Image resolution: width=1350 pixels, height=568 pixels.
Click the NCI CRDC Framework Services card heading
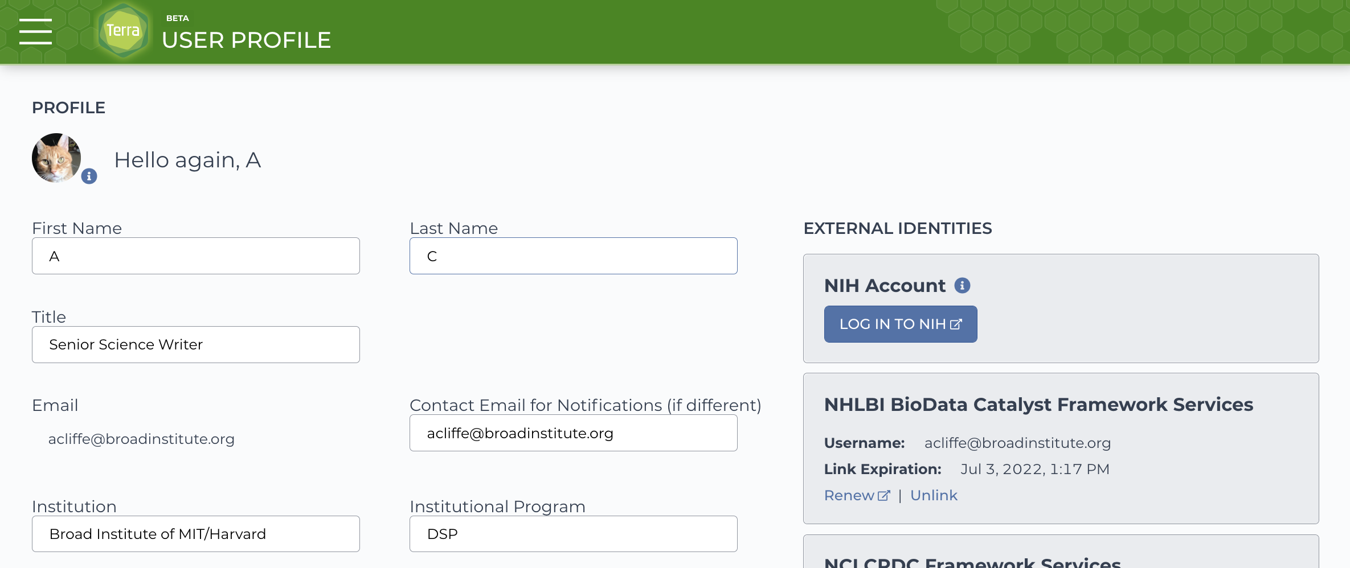pyautogui.click(x=972, y=562)
